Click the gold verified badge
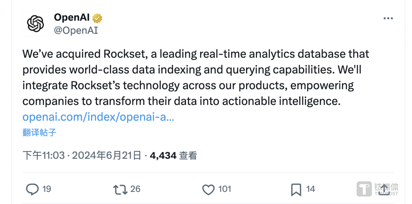This screenshot has width=412, height=204. pos(97,18)
